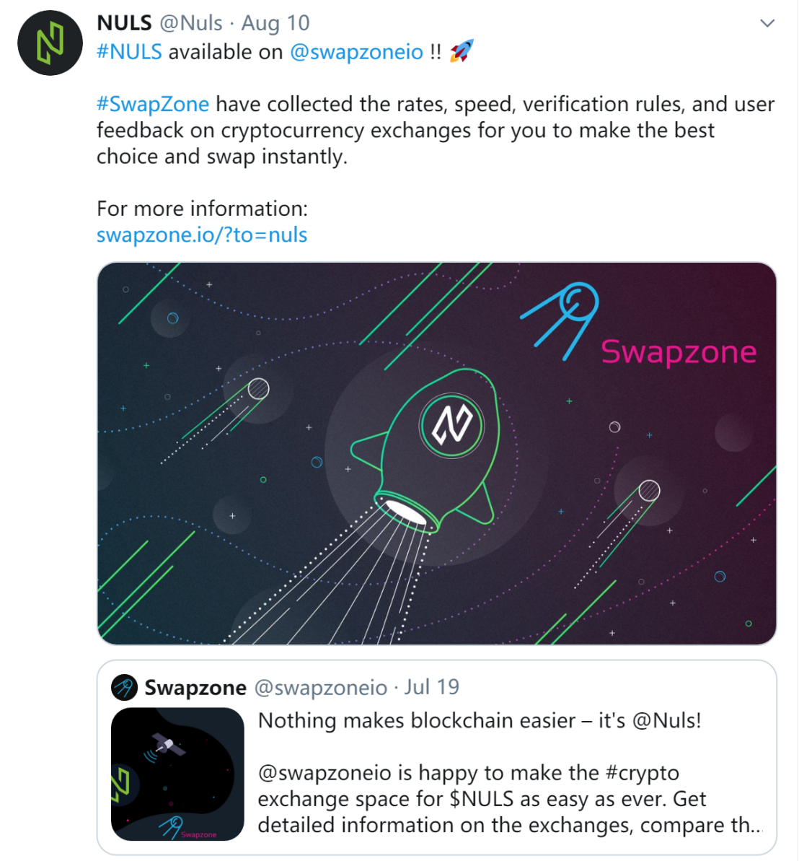
Task: Open the NULS profile avatar
Action: (50, 43)
